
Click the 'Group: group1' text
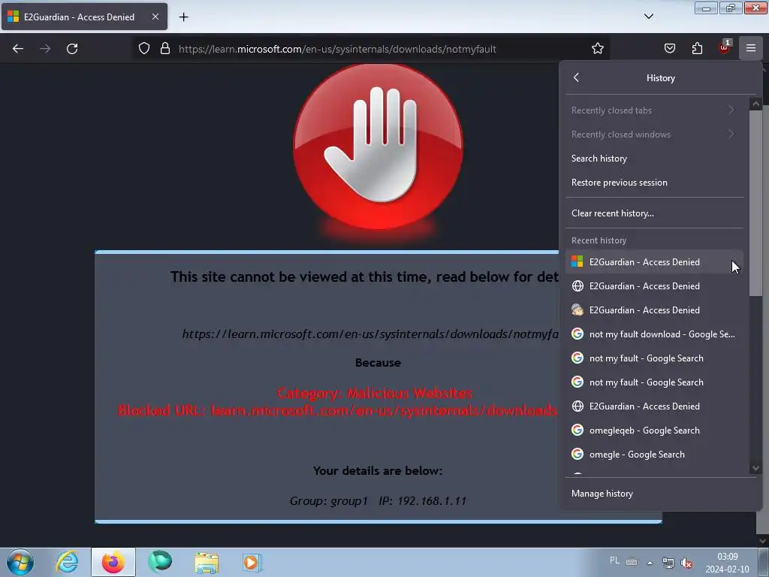click(x=329, y=501)
